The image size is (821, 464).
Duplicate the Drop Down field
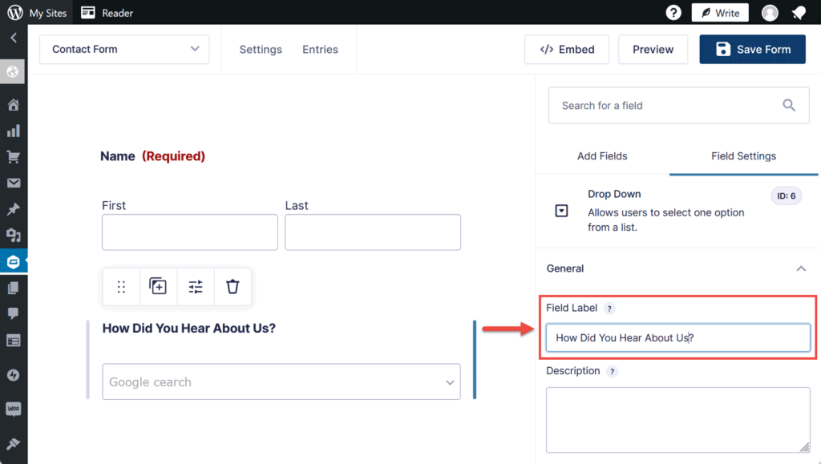pyautogui.click(x=158, y=286)
